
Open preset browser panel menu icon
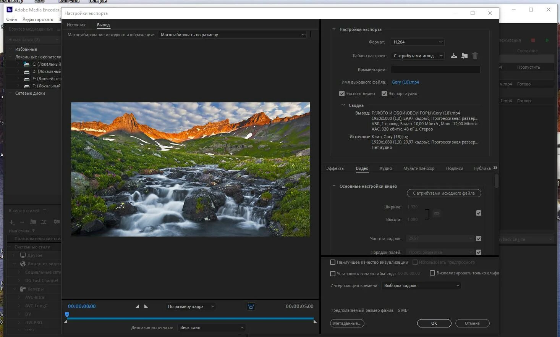point(44,211)
